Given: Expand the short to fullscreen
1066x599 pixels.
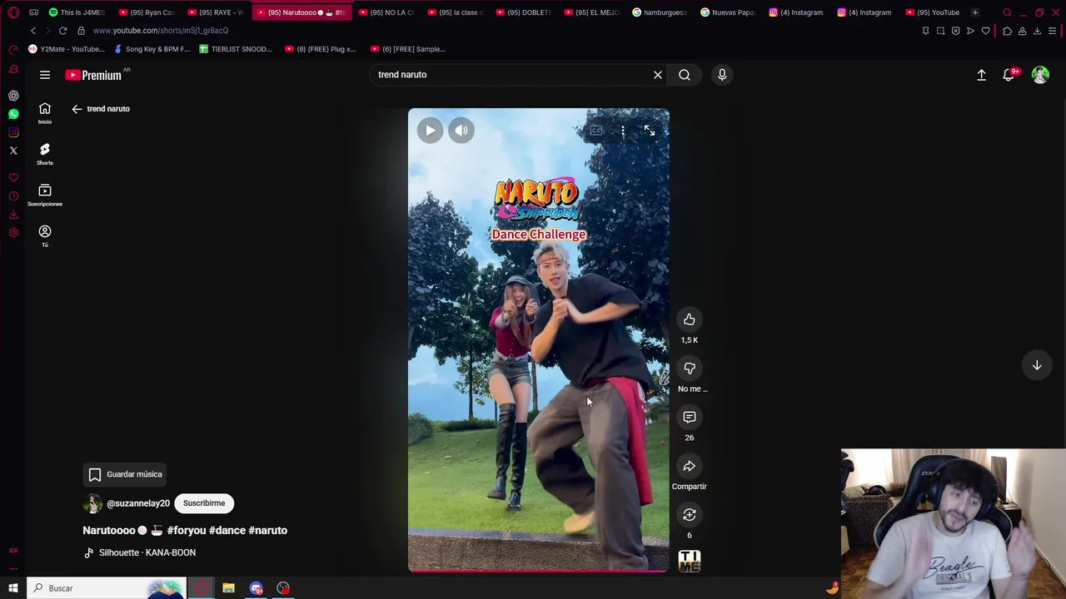Looking at the screenshot, I should (x=650, y=131).
